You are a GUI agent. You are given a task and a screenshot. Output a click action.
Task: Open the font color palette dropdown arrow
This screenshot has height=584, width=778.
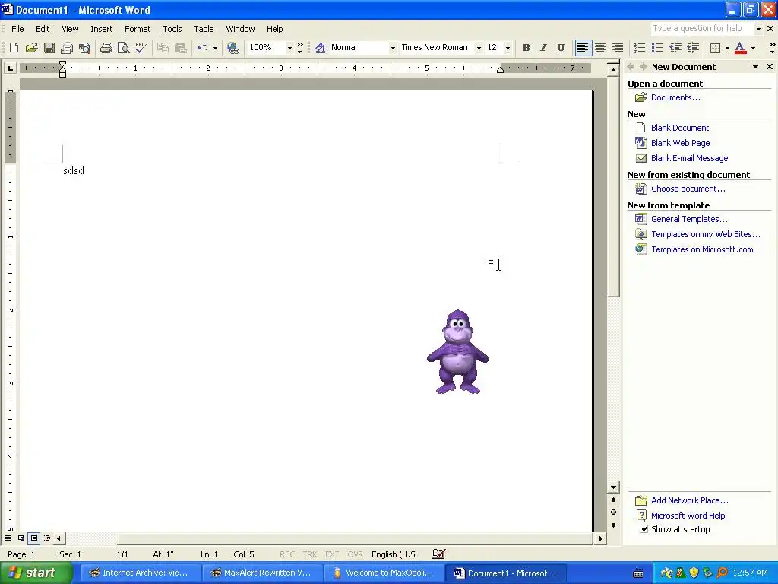click(753, 48)
